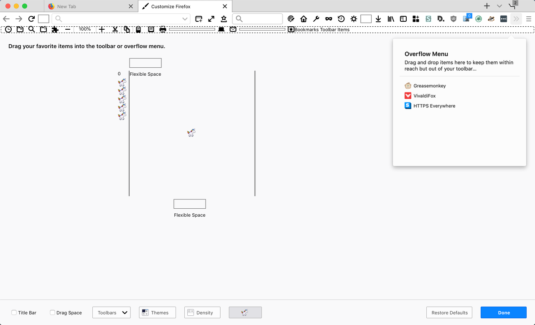The image size is (535, 325).
Task: Click the Done button
Action: pos(504,312)
